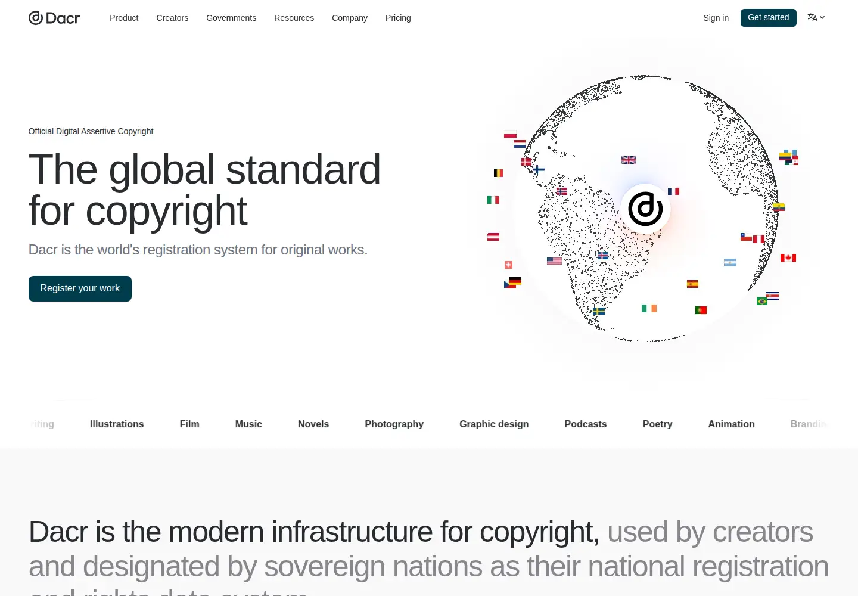
Task: Select the Italy flag
Action: [x=493, y=200]
